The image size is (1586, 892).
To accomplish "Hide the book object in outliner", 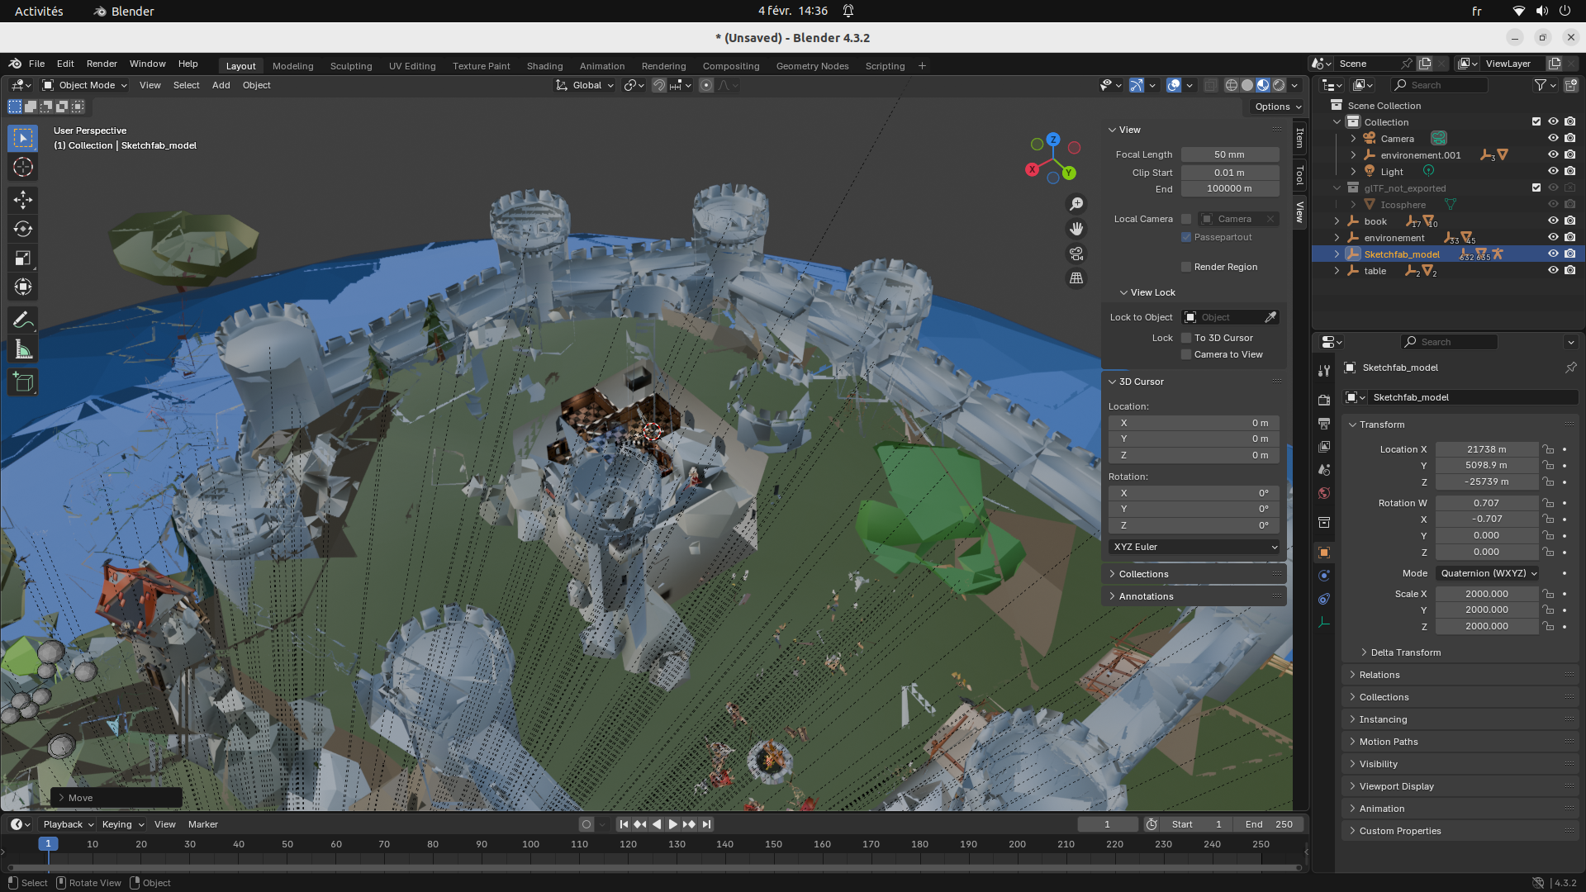I will [1553, 221].
